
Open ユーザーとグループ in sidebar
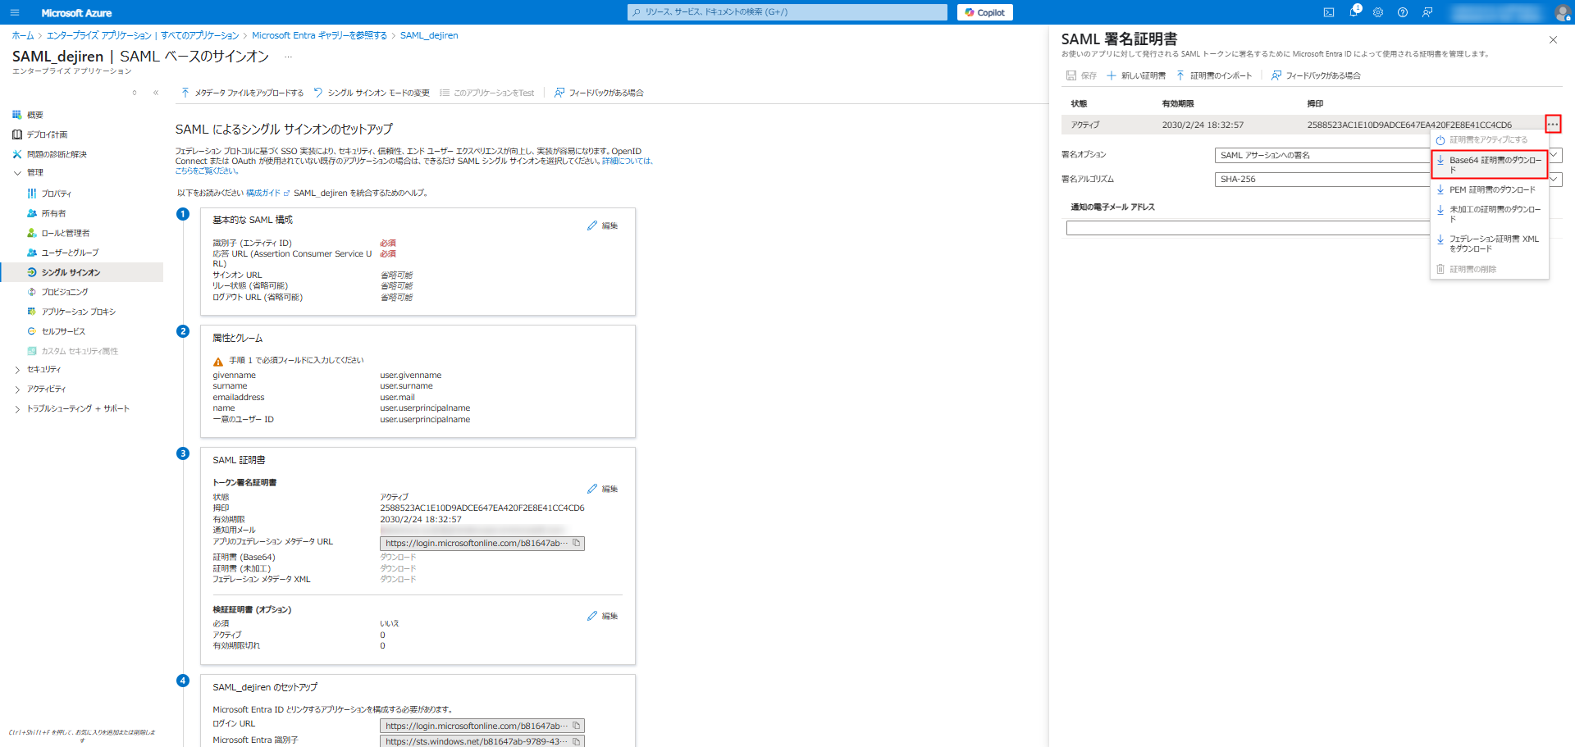[x=70, y=253]
